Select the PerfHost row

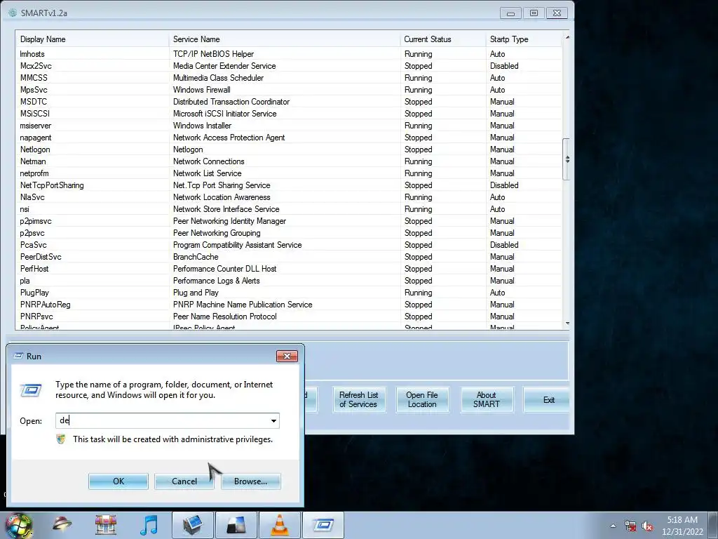click(x=289, y=269)
